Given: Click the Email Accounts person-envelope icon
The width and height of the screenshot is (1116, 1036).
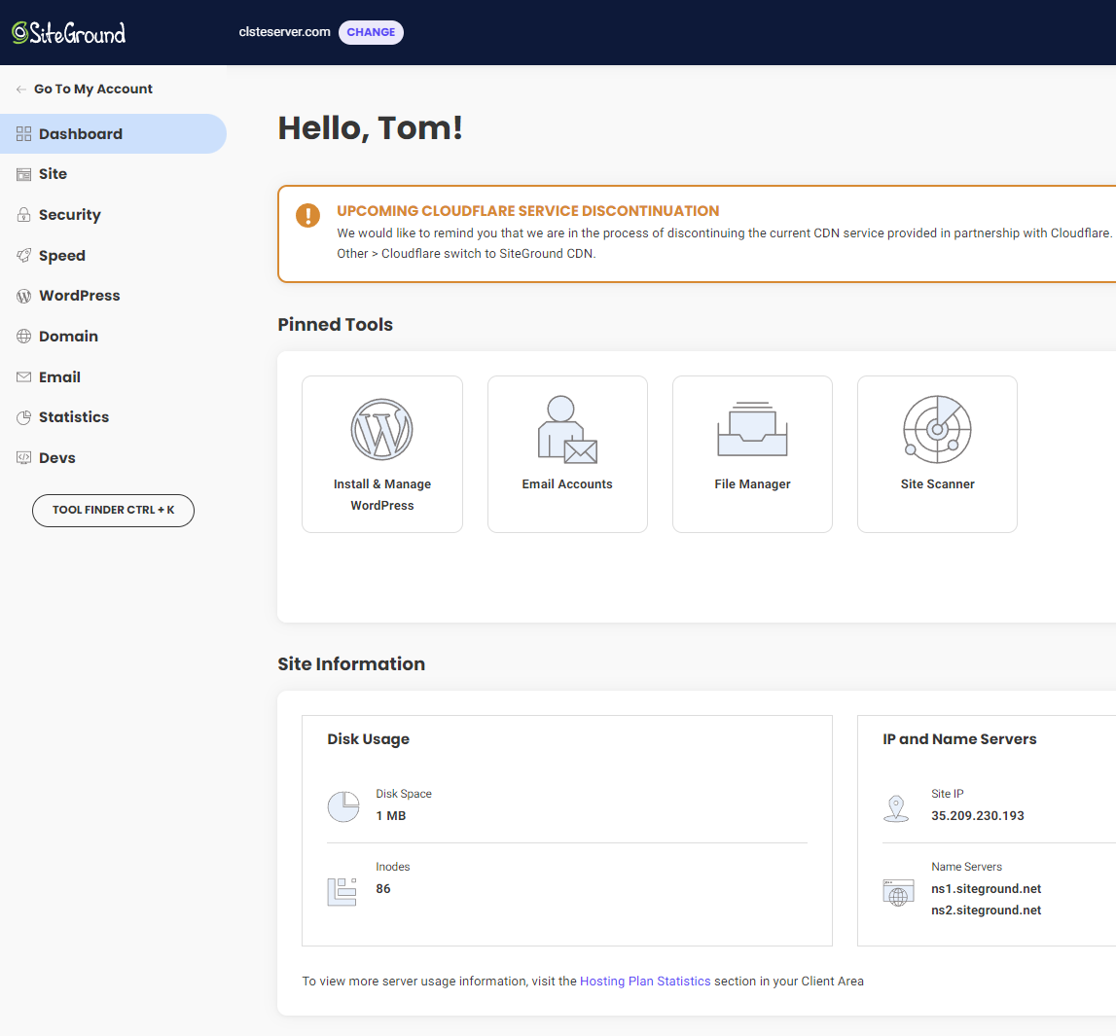Looking at the screenshot, I should (x=567, y=429).
